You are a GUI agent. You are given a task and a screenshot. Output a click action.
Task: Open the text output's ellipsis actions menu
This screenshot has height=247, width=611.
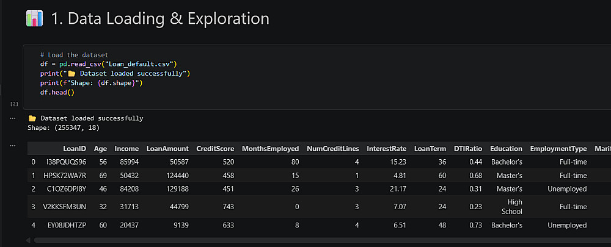pyautogui.click(x=13, y=118)
